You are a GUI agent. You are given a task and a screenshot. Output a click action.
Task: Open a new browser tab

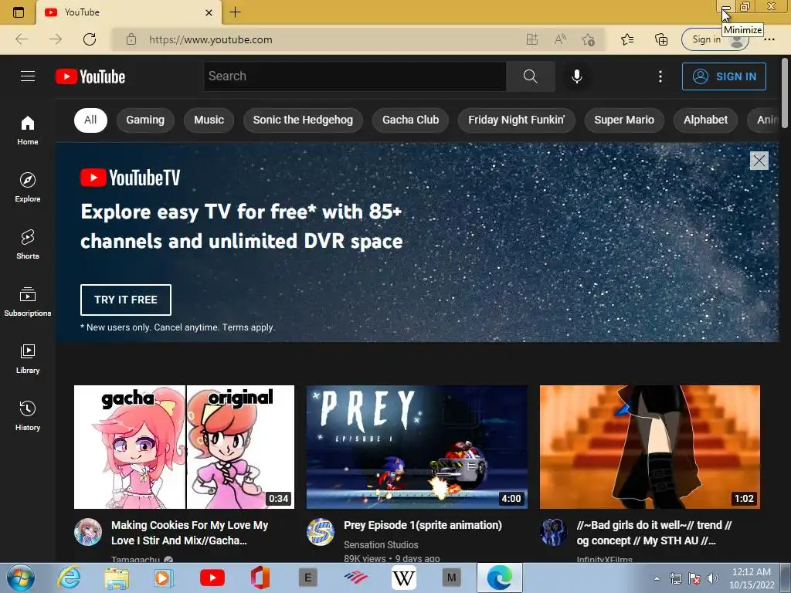235,12
